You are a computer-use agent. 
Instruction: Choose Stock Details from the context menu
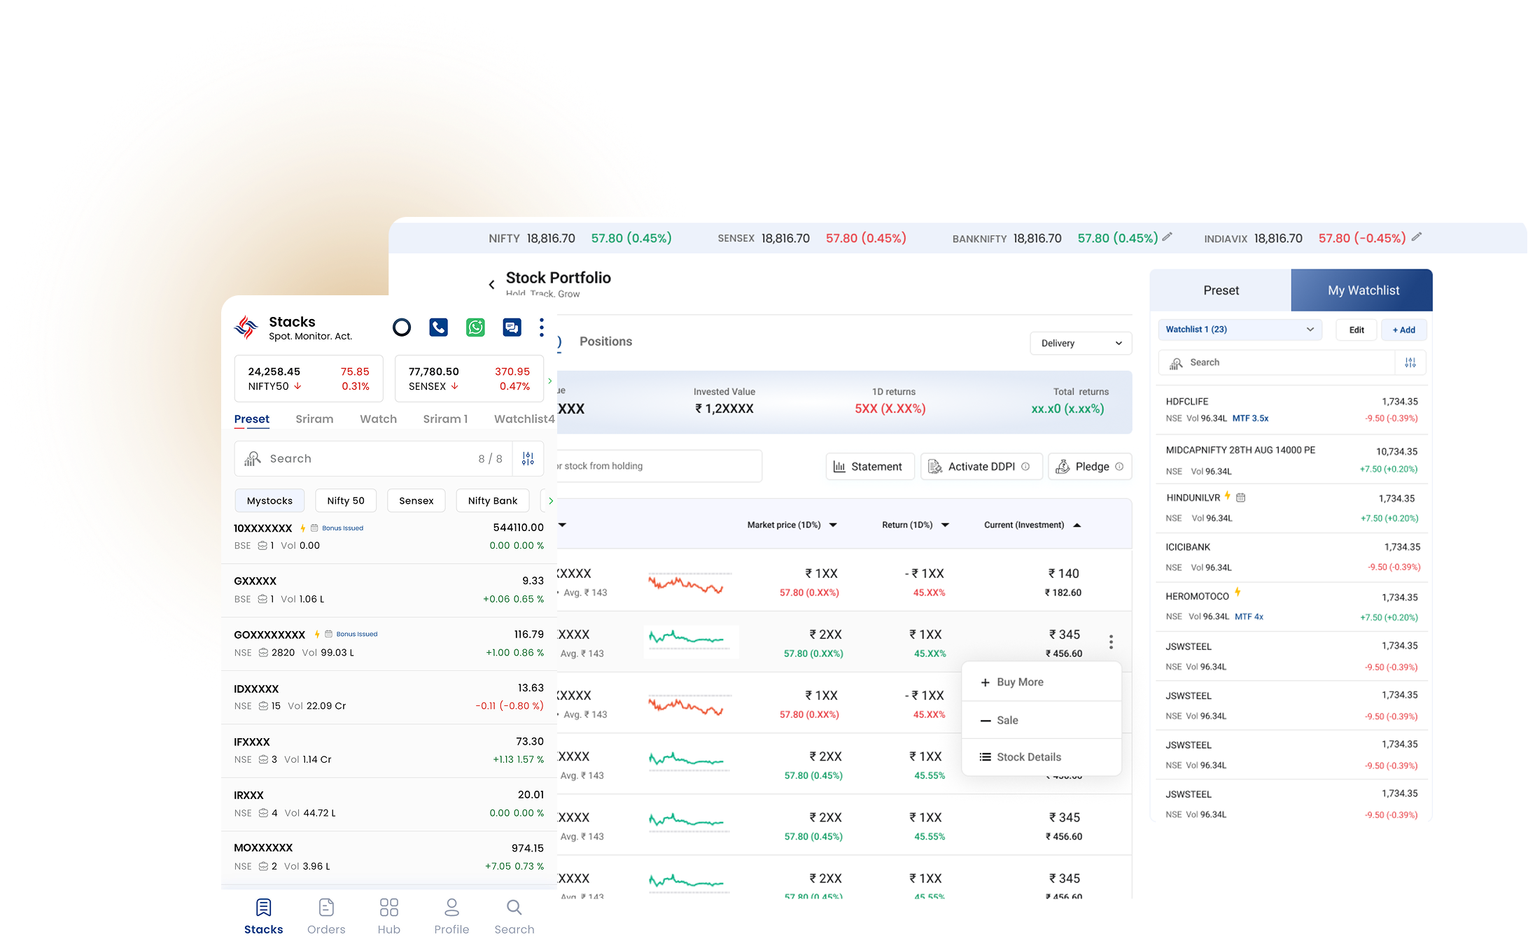(x=1042, y=757)
